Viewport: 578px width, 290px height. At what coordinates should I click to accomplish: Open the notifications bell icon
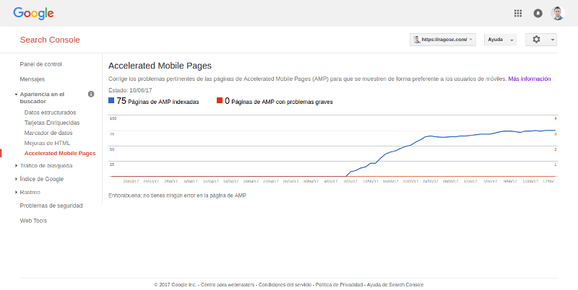coord(538,13)
